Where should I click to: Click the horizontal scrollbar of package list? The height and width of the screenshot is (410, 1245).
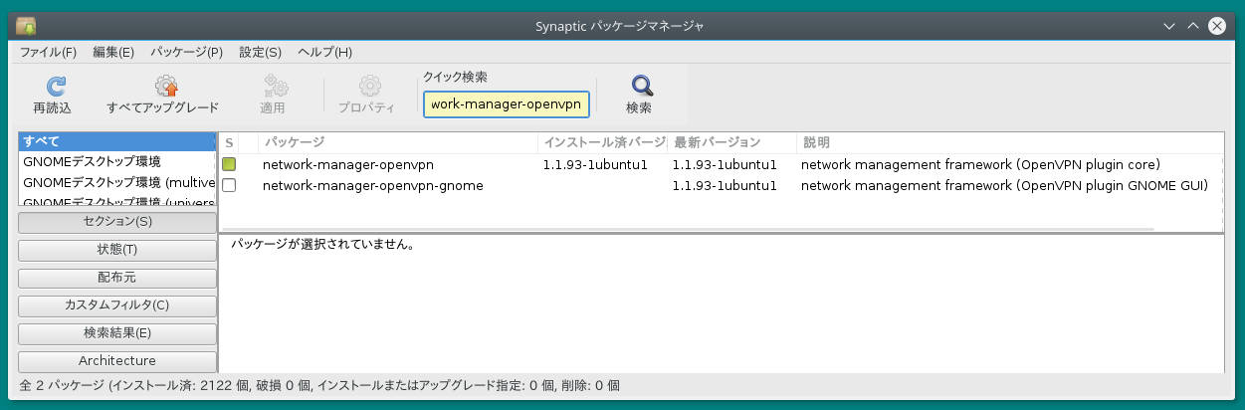687,229
